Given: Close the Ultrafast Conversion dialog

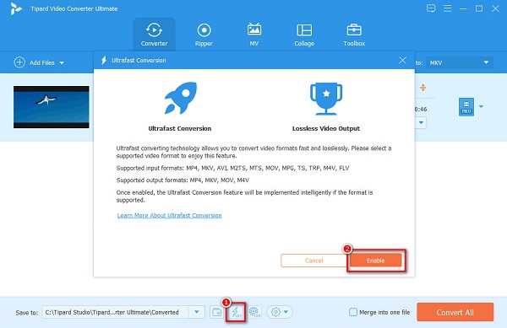Looking at the screenshot, I should (x=402, y=61).
